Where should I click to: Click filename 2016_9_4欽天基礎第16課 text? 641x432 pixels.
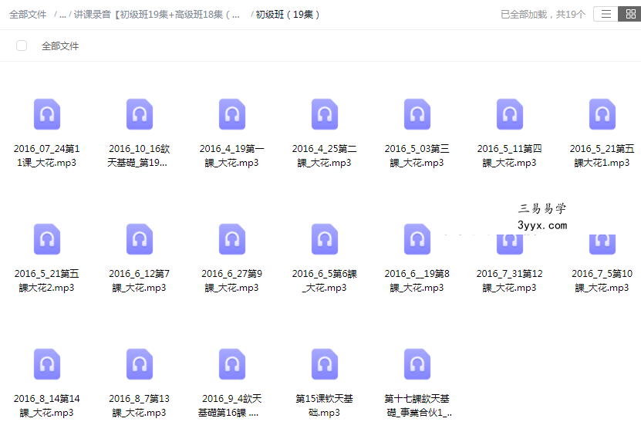click(x=231, y=406)
